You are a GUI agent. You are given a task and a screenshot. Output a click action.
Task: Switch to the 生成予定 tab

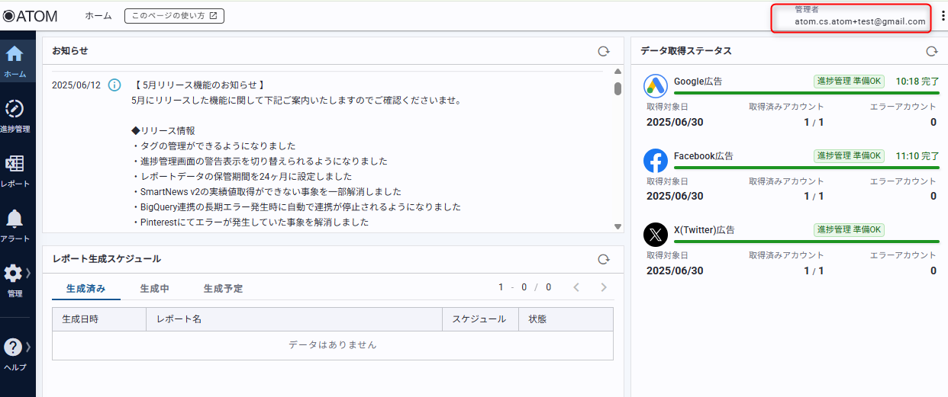[223, 289]
